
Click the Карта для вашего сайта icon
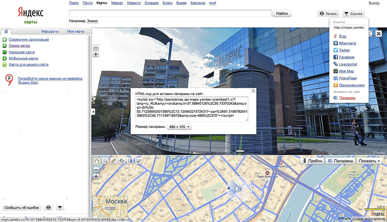4,64
